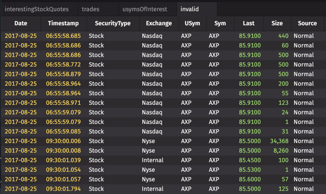Image resolution: width=326 pixels, height=194 pixels.
Task: Select Nyse cell in the 09:30:00.006 row
Action: pyautogui.click(x=148, y=141)
